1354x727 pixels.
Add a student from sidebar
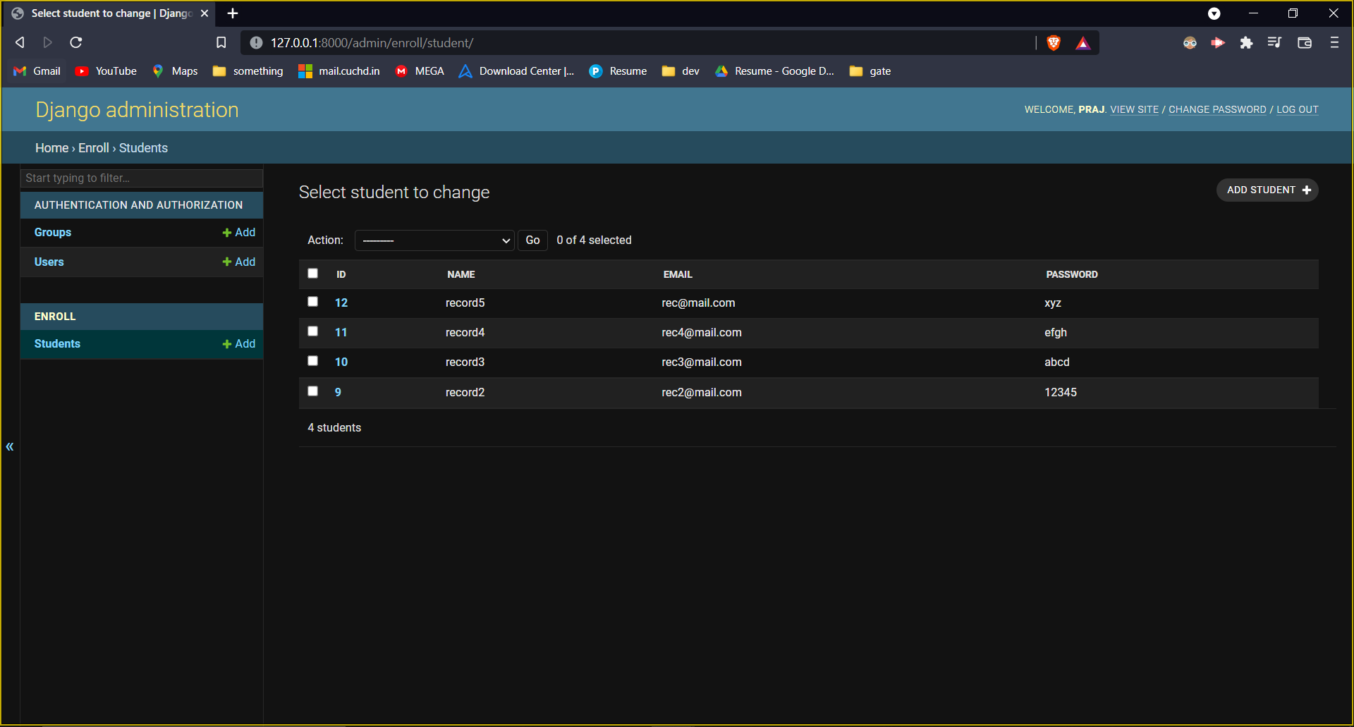tap(239, 343)
